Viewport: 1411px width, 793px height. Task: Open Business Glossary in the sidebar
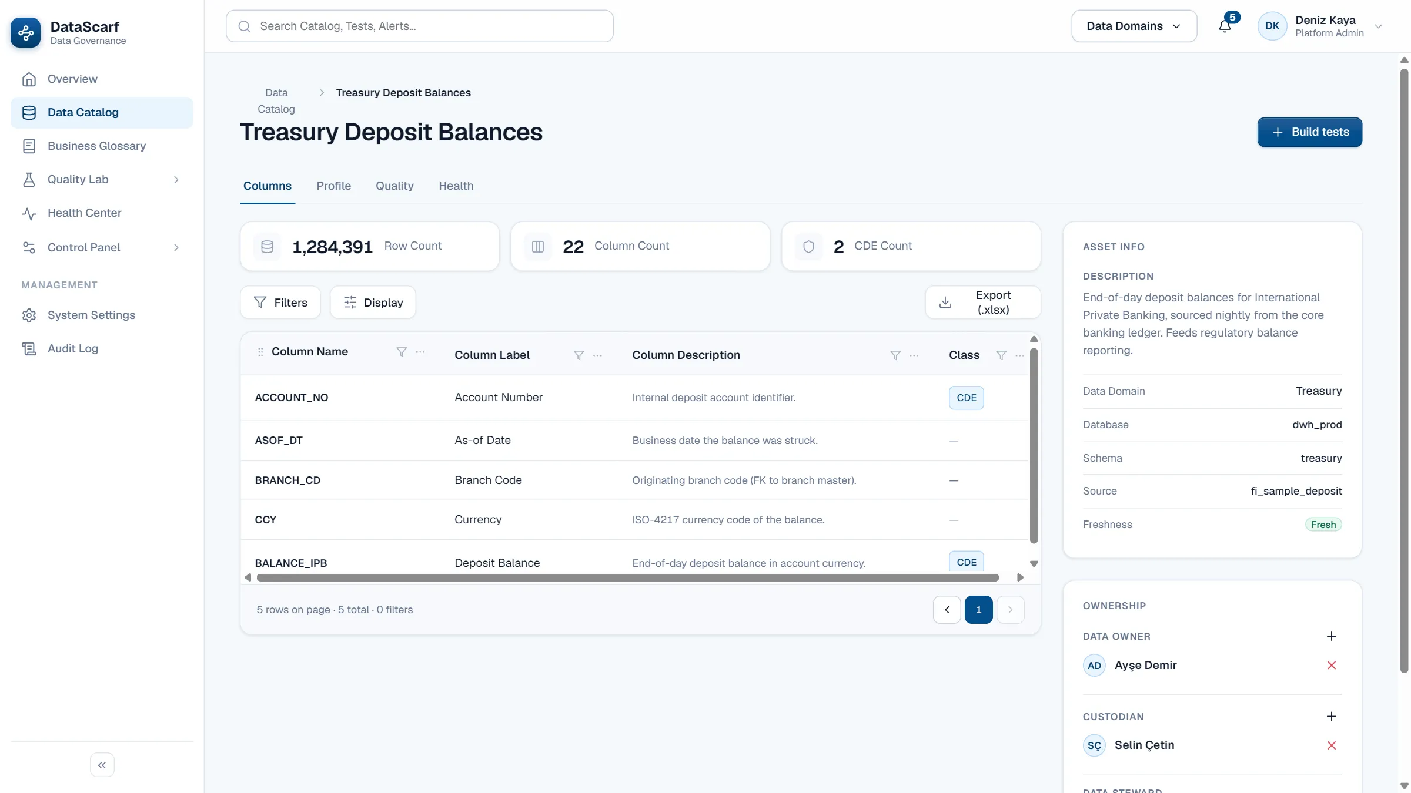(x=102, y=146)
